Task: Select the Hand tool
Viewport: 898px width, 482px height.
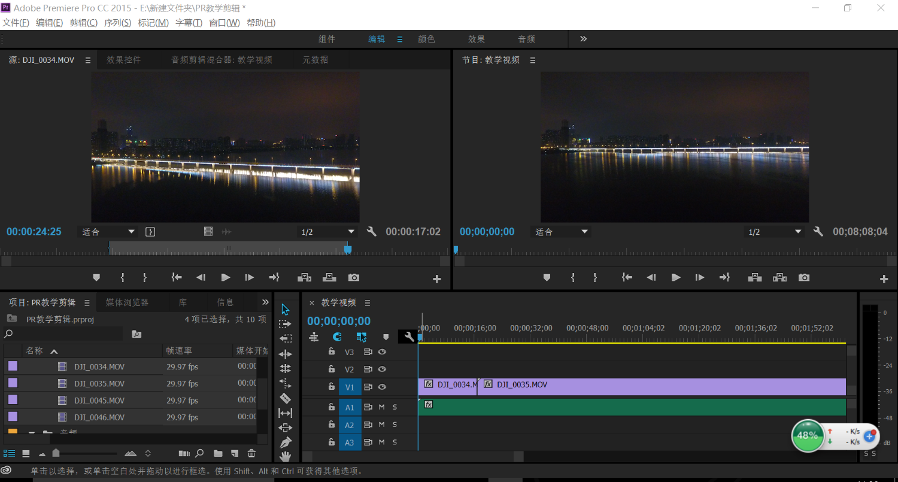Action: coord(286,456)
